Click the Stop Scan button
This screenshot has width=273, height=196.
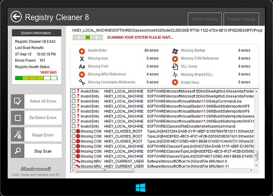pos(36,151)
